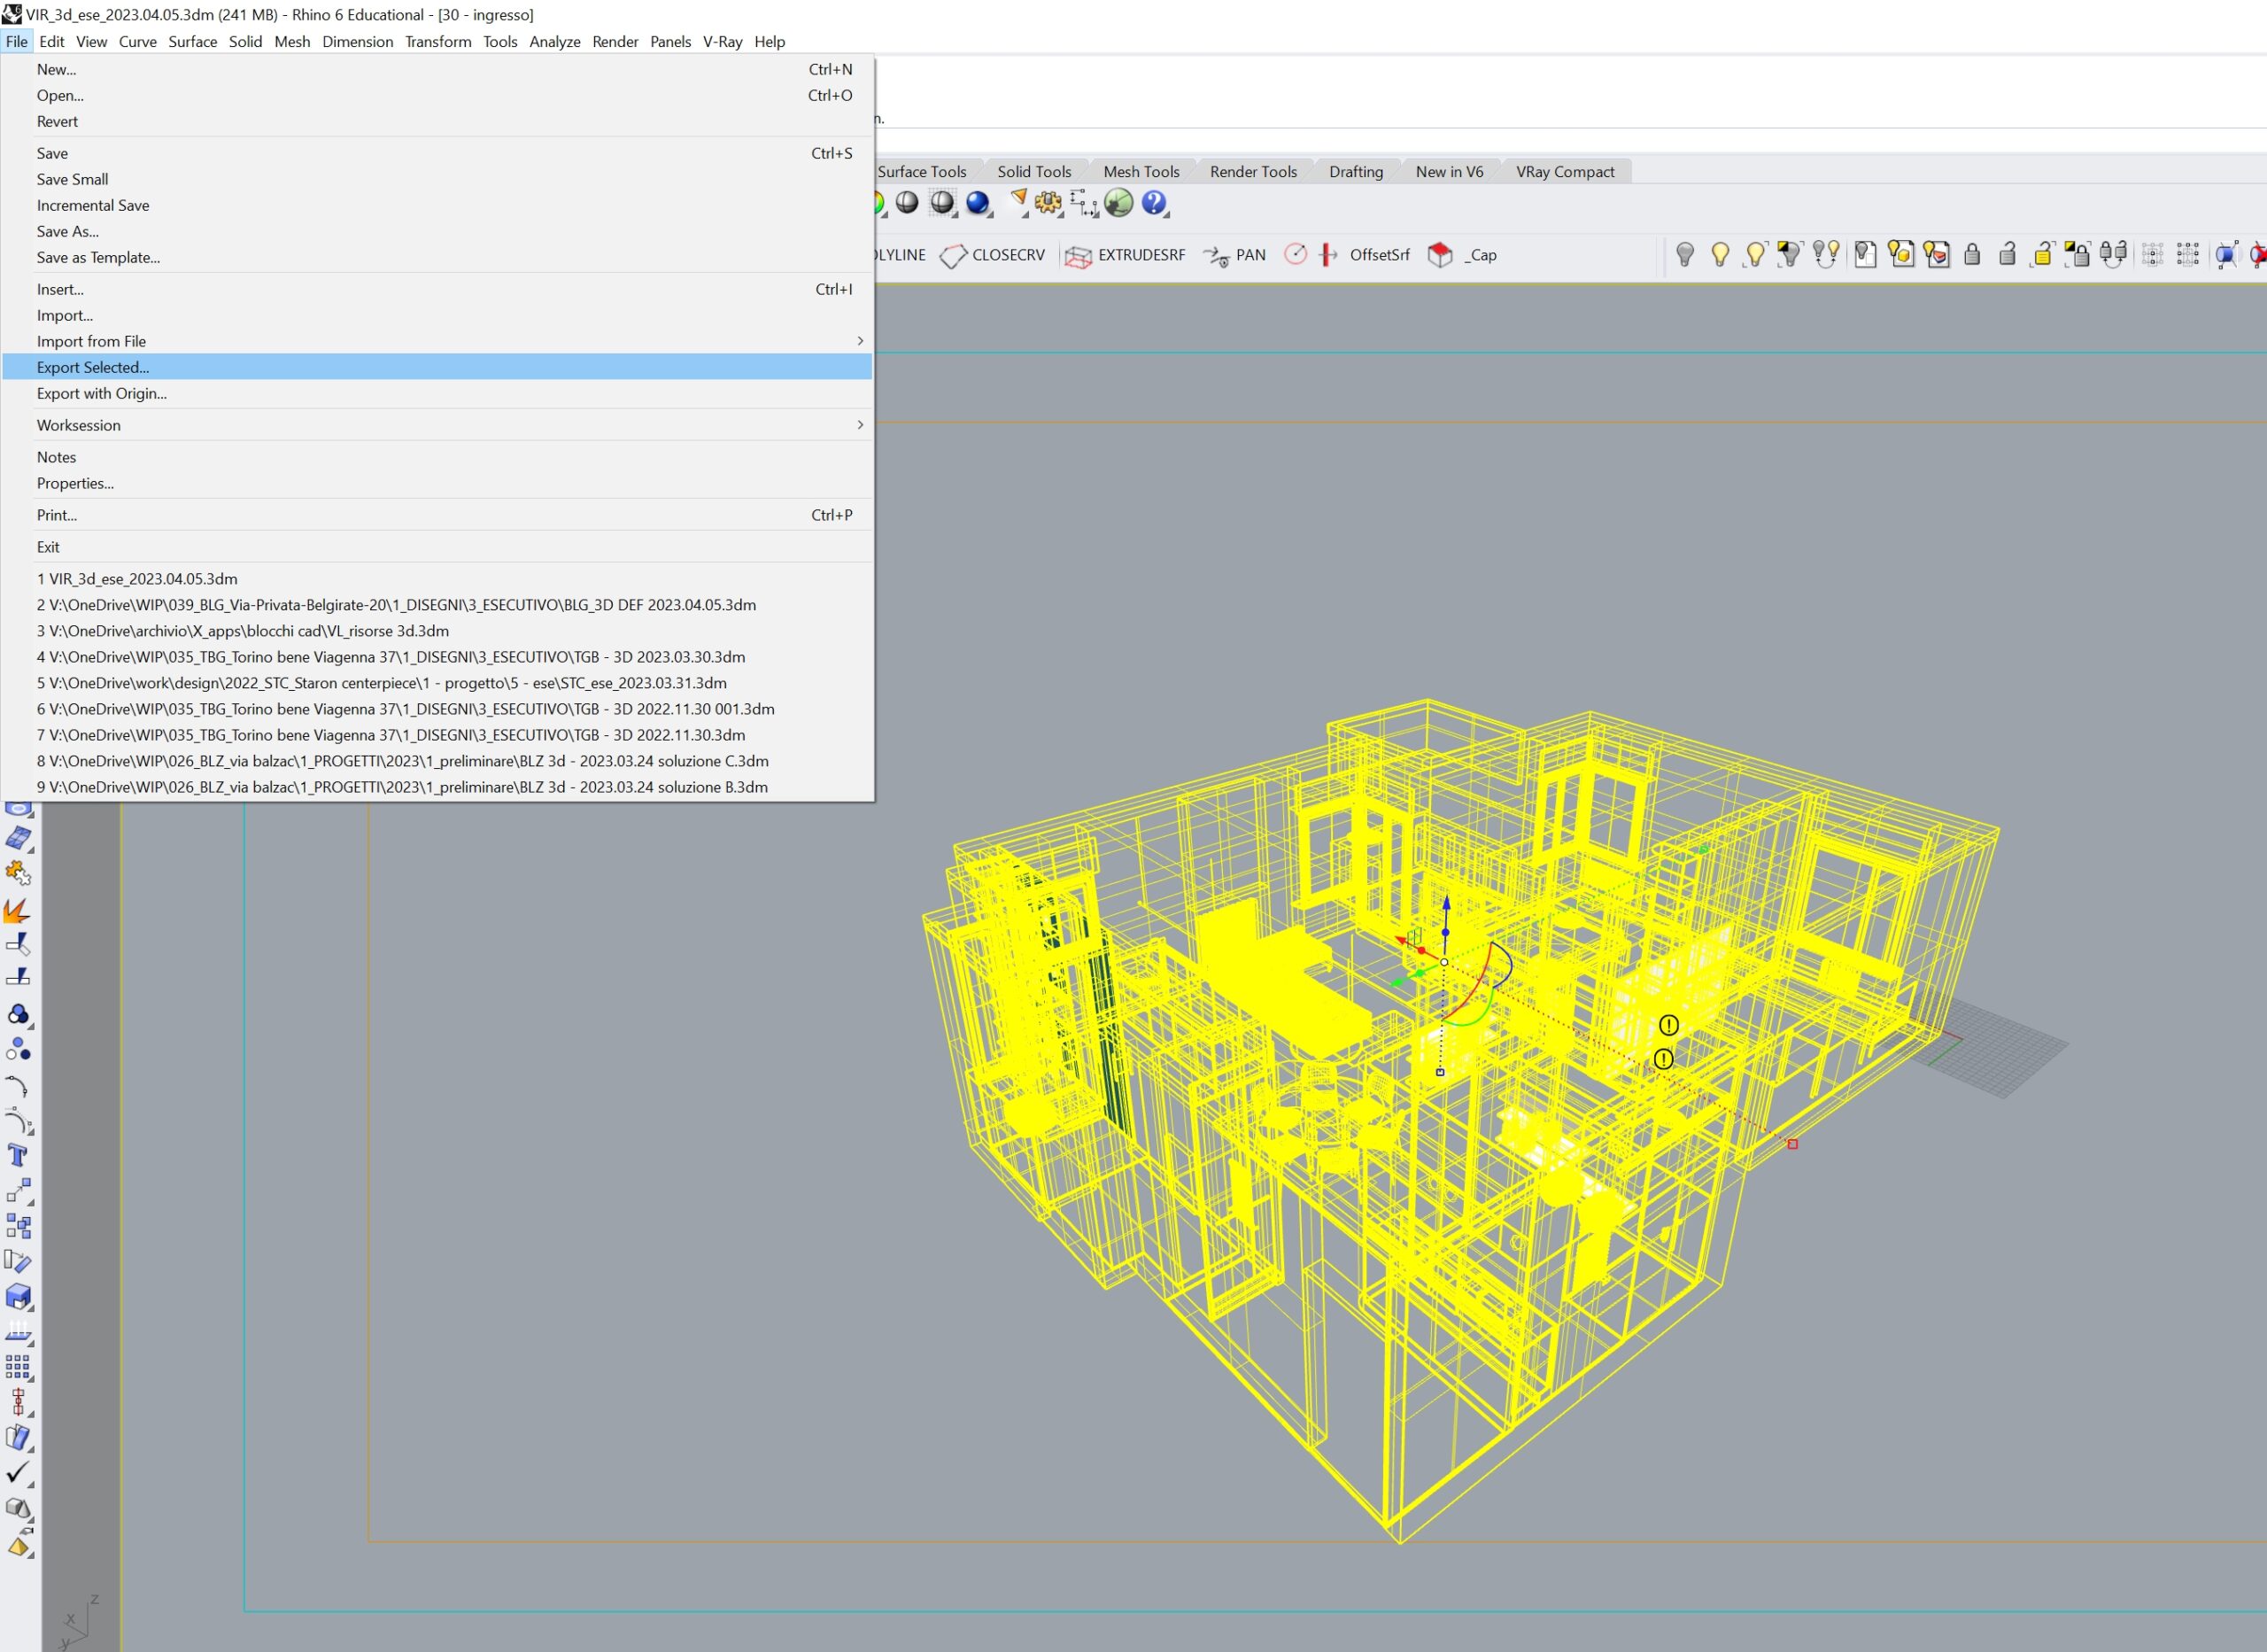Click the EXTRUDESRF toolbar button
This screenshot has height=1652, width=2267.
coord(1126,255)
